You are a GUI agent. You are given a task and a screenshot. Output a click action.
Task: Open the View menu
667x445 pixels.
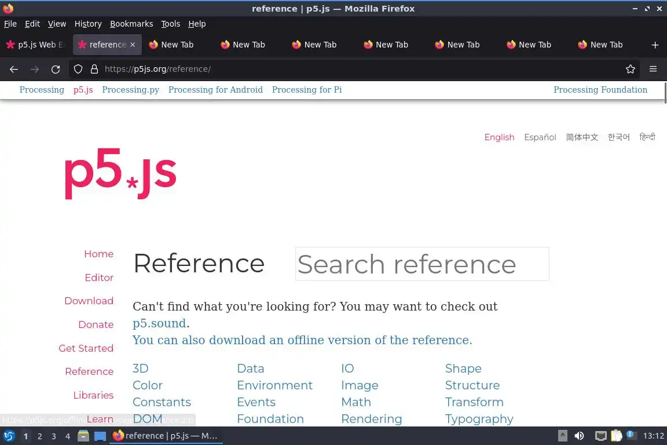pyautogui.click(x=57, y=24)
